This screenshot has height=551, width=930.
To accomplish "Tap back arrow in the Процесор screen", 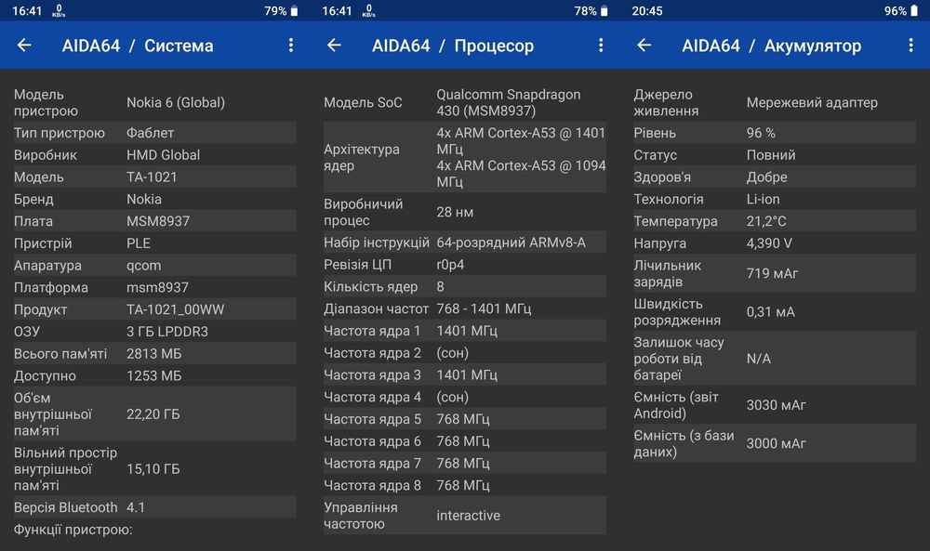I will 335,45.
